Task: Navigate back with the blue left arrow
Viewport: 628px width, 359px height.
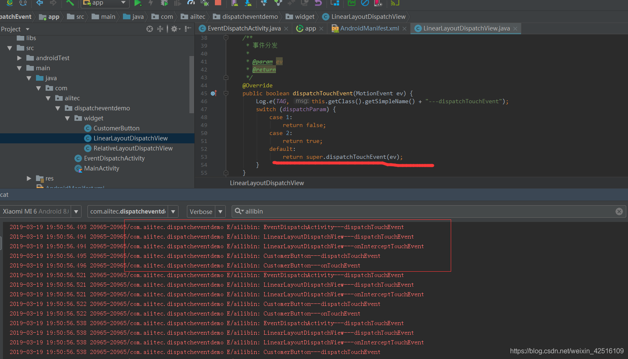Action: tap(40, 3)
